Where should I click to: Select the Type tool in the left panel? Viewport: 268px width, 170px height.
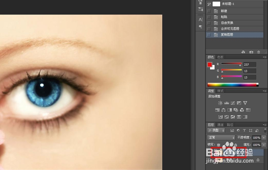pyautogui.click(x=200, y=19)
